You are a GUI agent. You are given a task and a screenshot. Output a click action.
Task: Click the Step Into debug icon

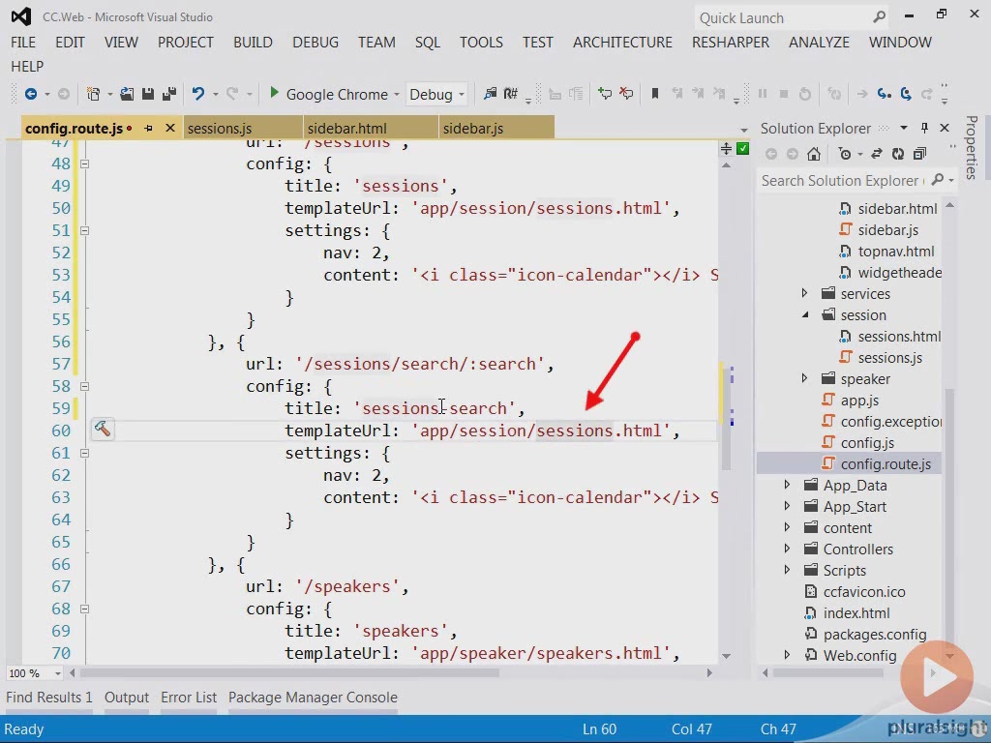click(x=885, y=94)
